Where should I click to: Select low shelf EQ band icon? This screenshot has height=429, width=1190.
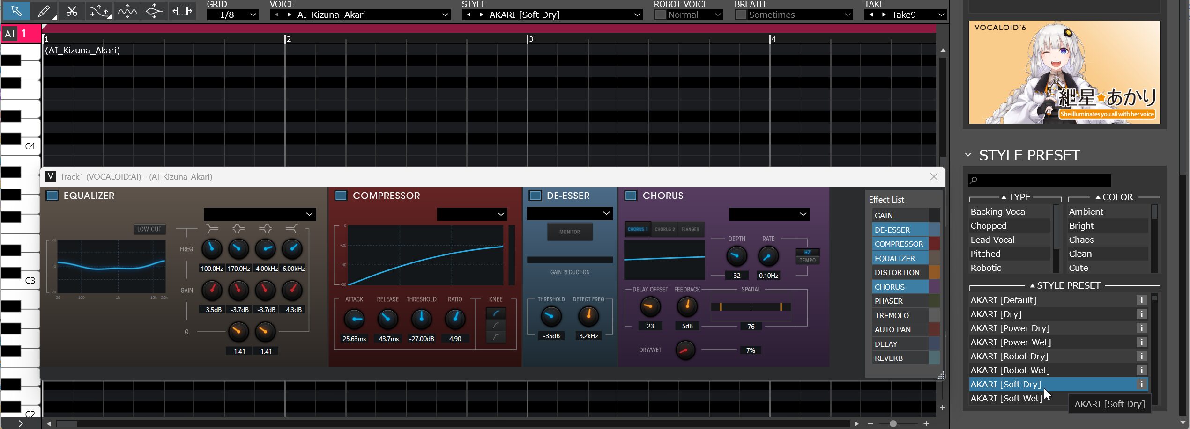point(212,229)
